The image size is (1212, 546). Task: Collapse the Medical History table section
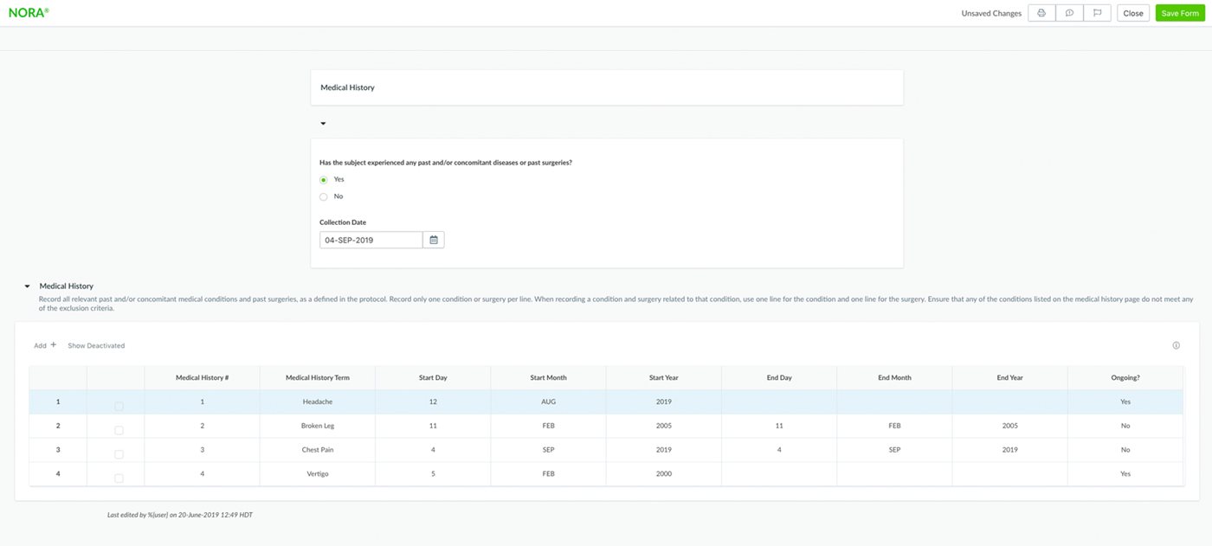pos(27,286)
